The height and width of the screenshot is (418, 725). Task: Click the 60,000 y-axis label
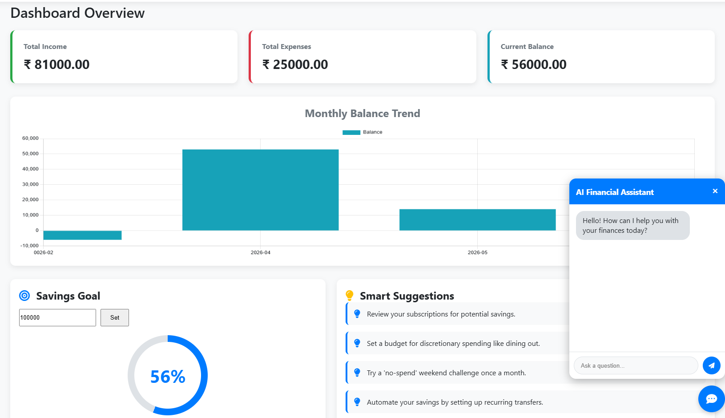click(30, 138)
